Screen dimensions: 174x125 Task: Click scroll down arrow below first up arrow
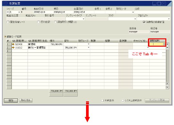tap(167, 48)
